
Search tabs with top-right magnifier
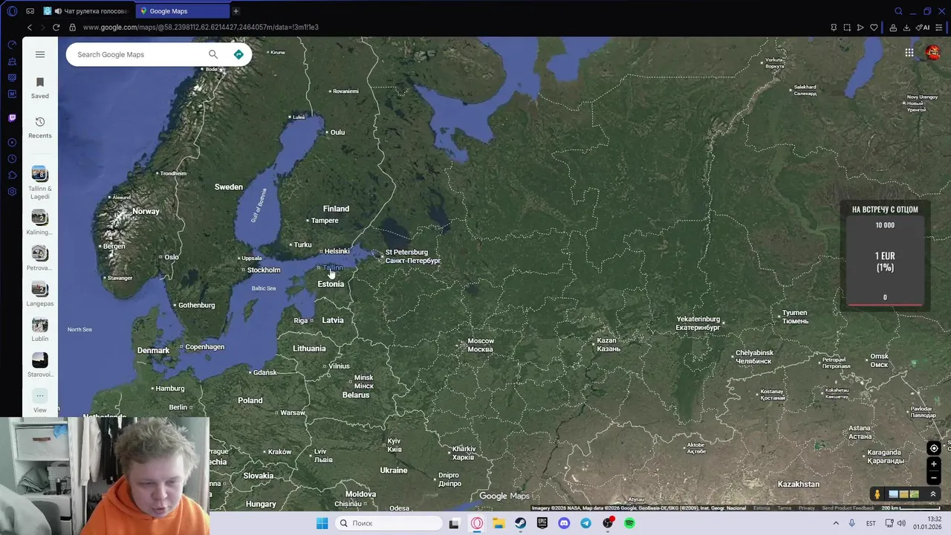tap(898, 11)
